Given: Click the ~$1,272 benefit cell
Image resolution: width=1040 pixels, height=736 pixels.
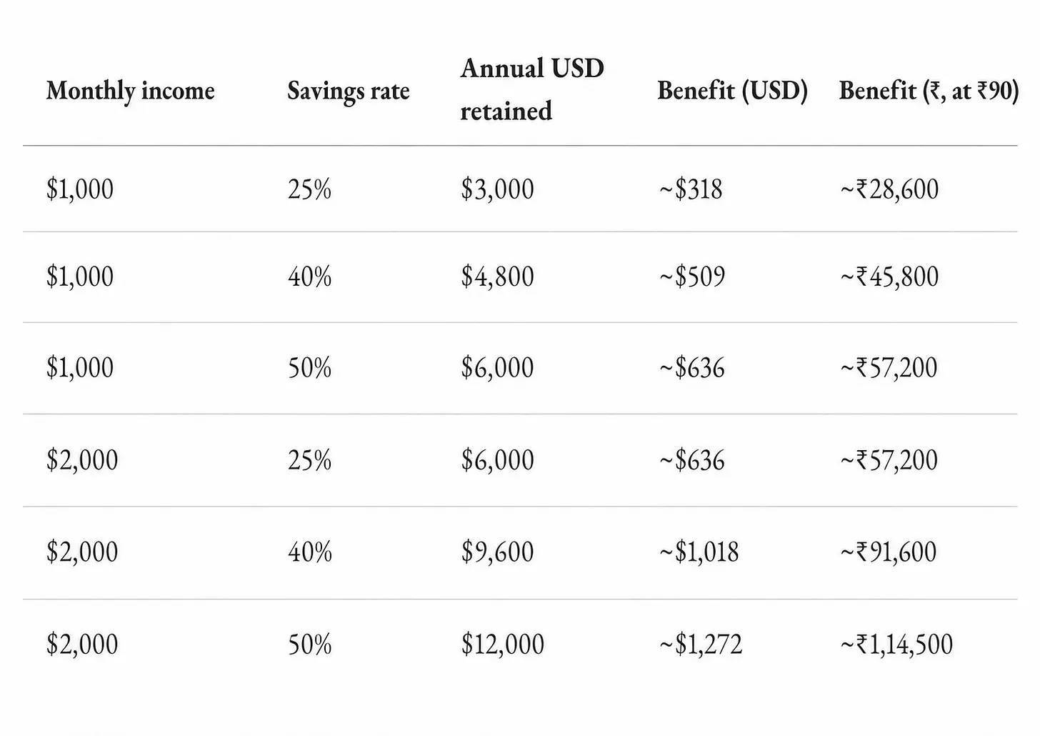Looking at the screenshot, I should (700, 645).
